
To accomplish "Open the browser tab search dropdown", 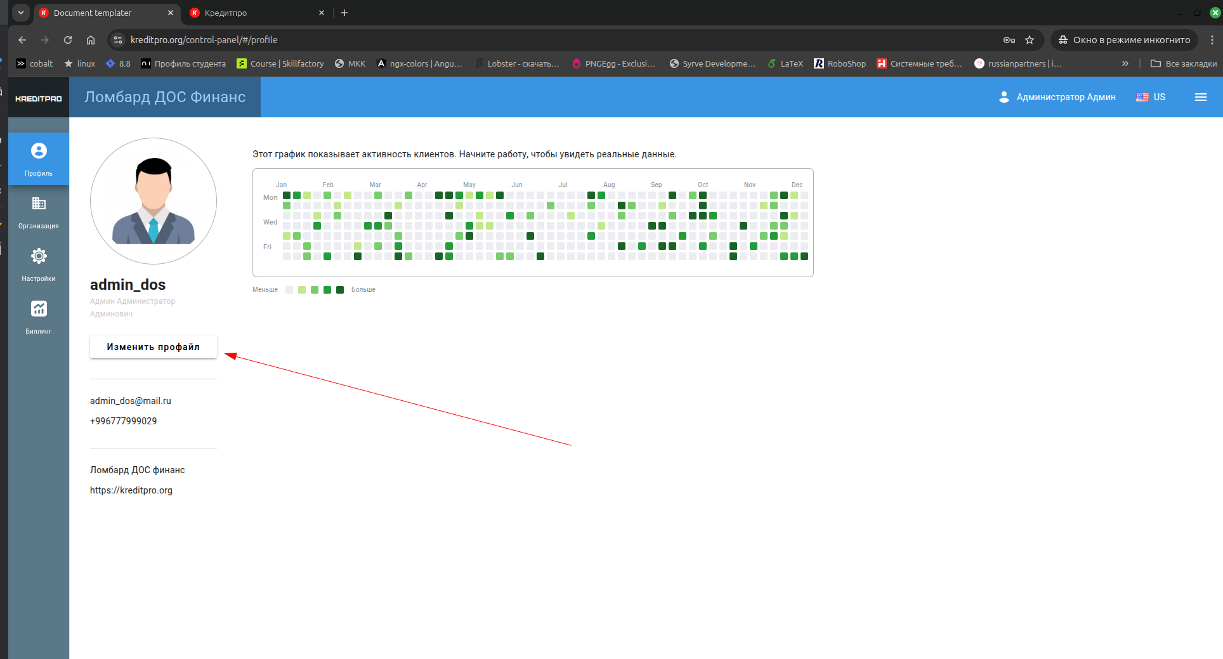I will 21,13.
